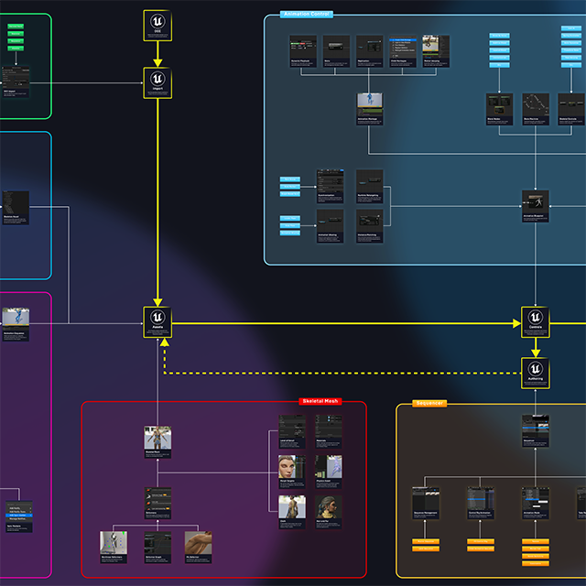Image resolution: width=586 pixels, height=586 pixels.
Task: Open the Animation Blueprint card
Action: tap(535, 206)
